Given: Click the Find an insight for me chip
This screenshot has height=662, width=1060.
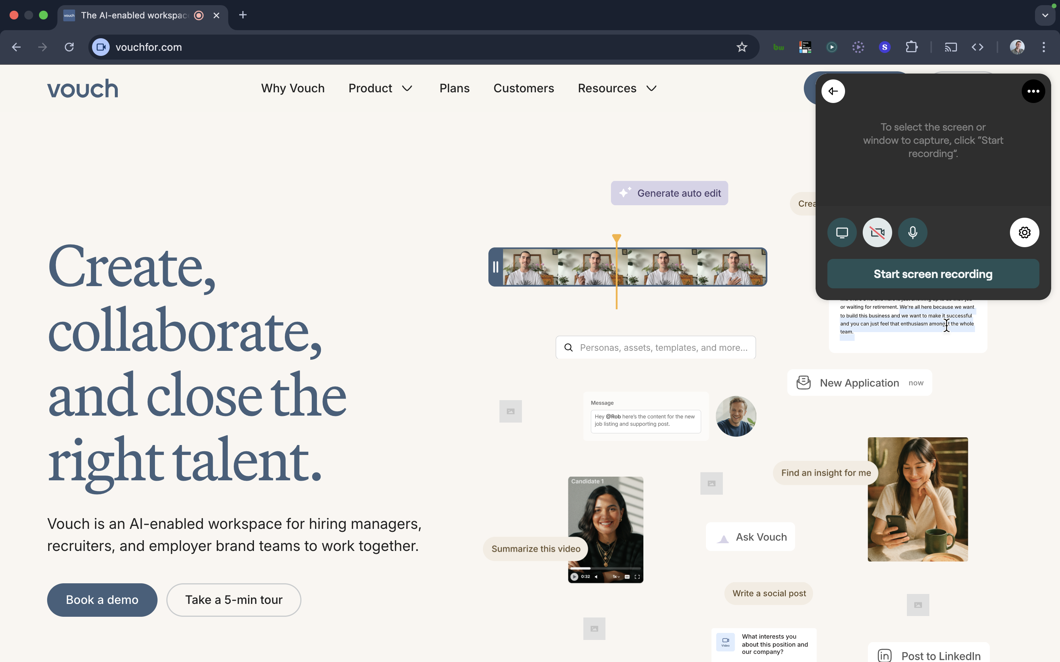Looking at the screenshot, I should tap(826, 473).
